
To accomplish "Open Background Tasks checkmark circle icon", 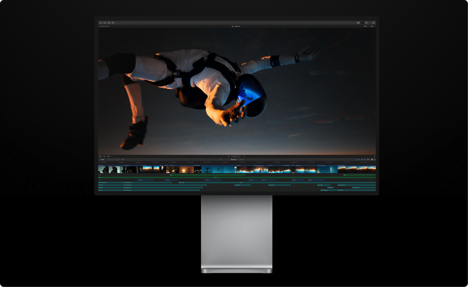I will pos(109,23).
